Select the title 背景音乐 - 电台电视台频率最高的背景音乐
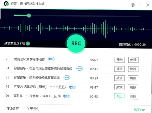The height and width of the screenshot is (113, 152). coord(43,69)
